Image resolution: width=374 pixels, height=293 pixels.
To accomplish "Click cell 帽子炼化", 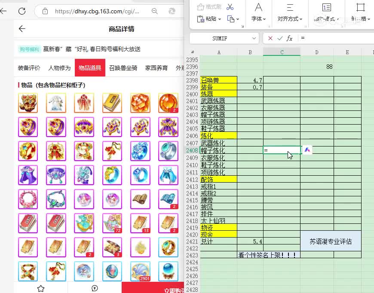I will tap(219, 150).
